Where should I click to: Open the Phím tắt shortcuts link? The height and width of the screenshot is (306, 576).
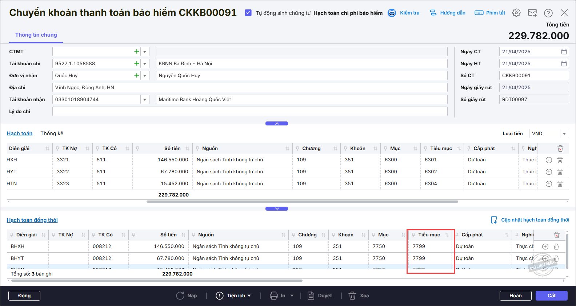point(490,13)
